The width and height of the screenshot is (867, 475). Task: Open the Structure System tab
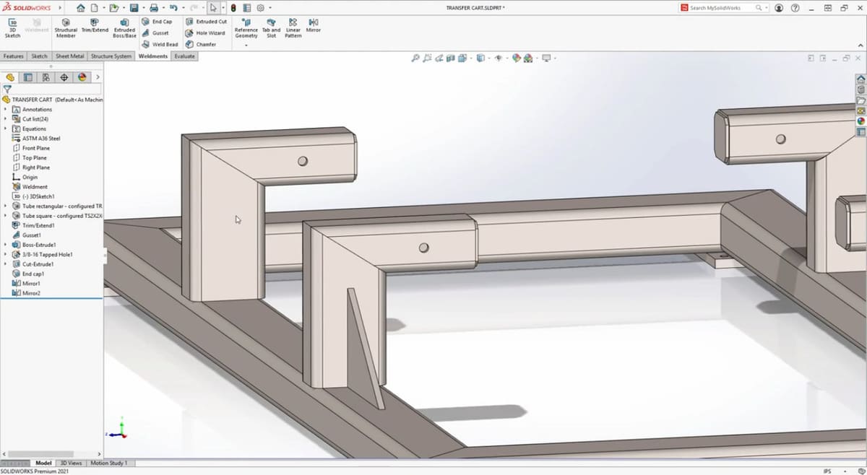pos(111,56)
